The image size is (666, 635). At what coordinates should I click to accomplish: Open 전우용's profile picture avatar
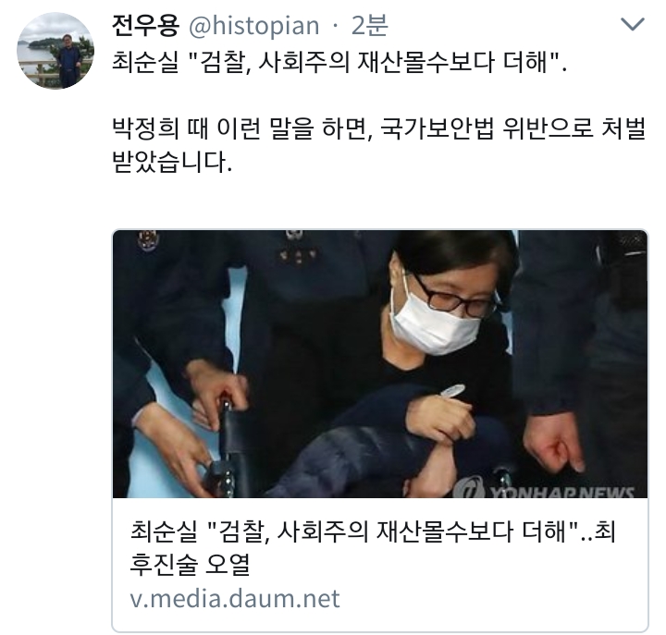(x=55, y=51)
